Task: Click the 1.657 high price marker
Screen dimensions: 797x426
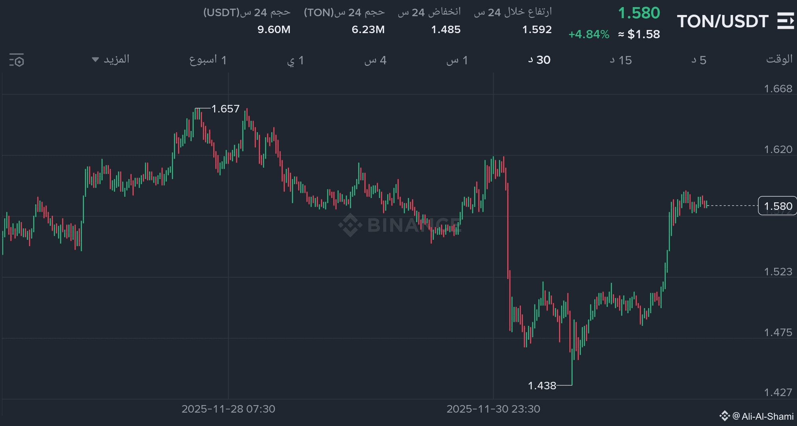Action: (x=225, y=108)
